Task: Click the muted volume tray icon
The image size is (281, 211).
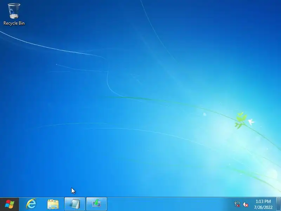Action: 245,204
